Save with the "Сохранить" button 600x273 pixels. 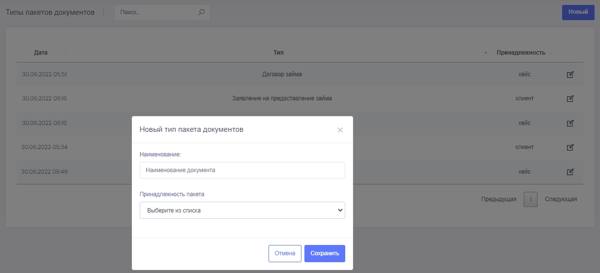coord(325,253)
